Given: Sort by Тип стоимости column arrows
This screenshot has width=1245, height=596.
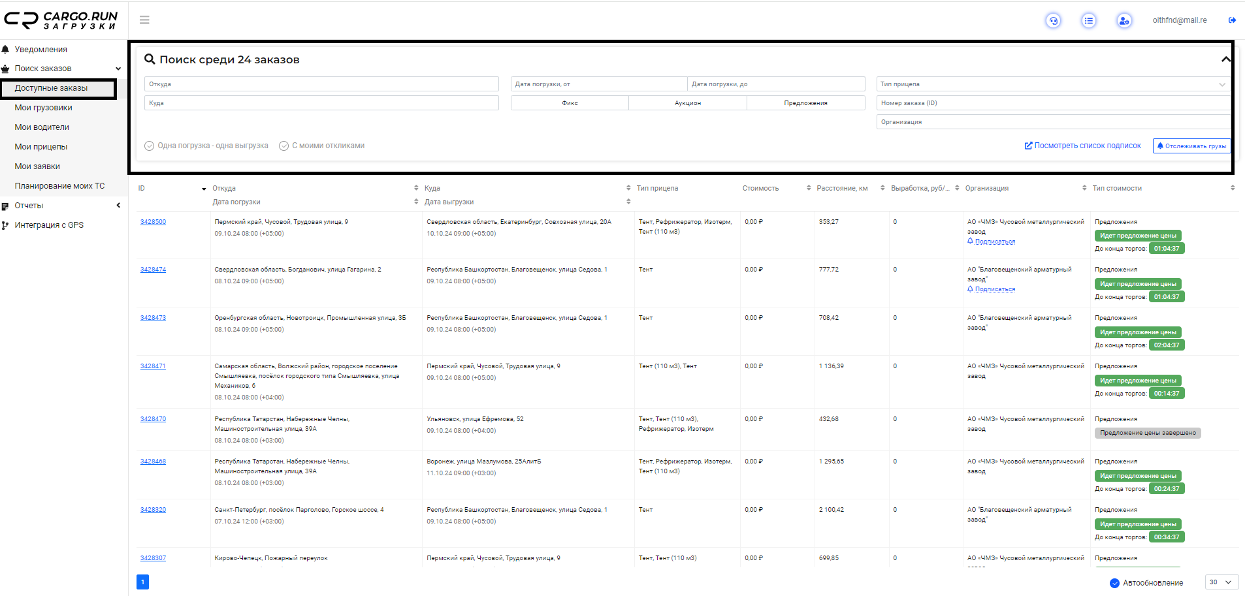Looking at the screenshot, I should [x=1233, y=188].
